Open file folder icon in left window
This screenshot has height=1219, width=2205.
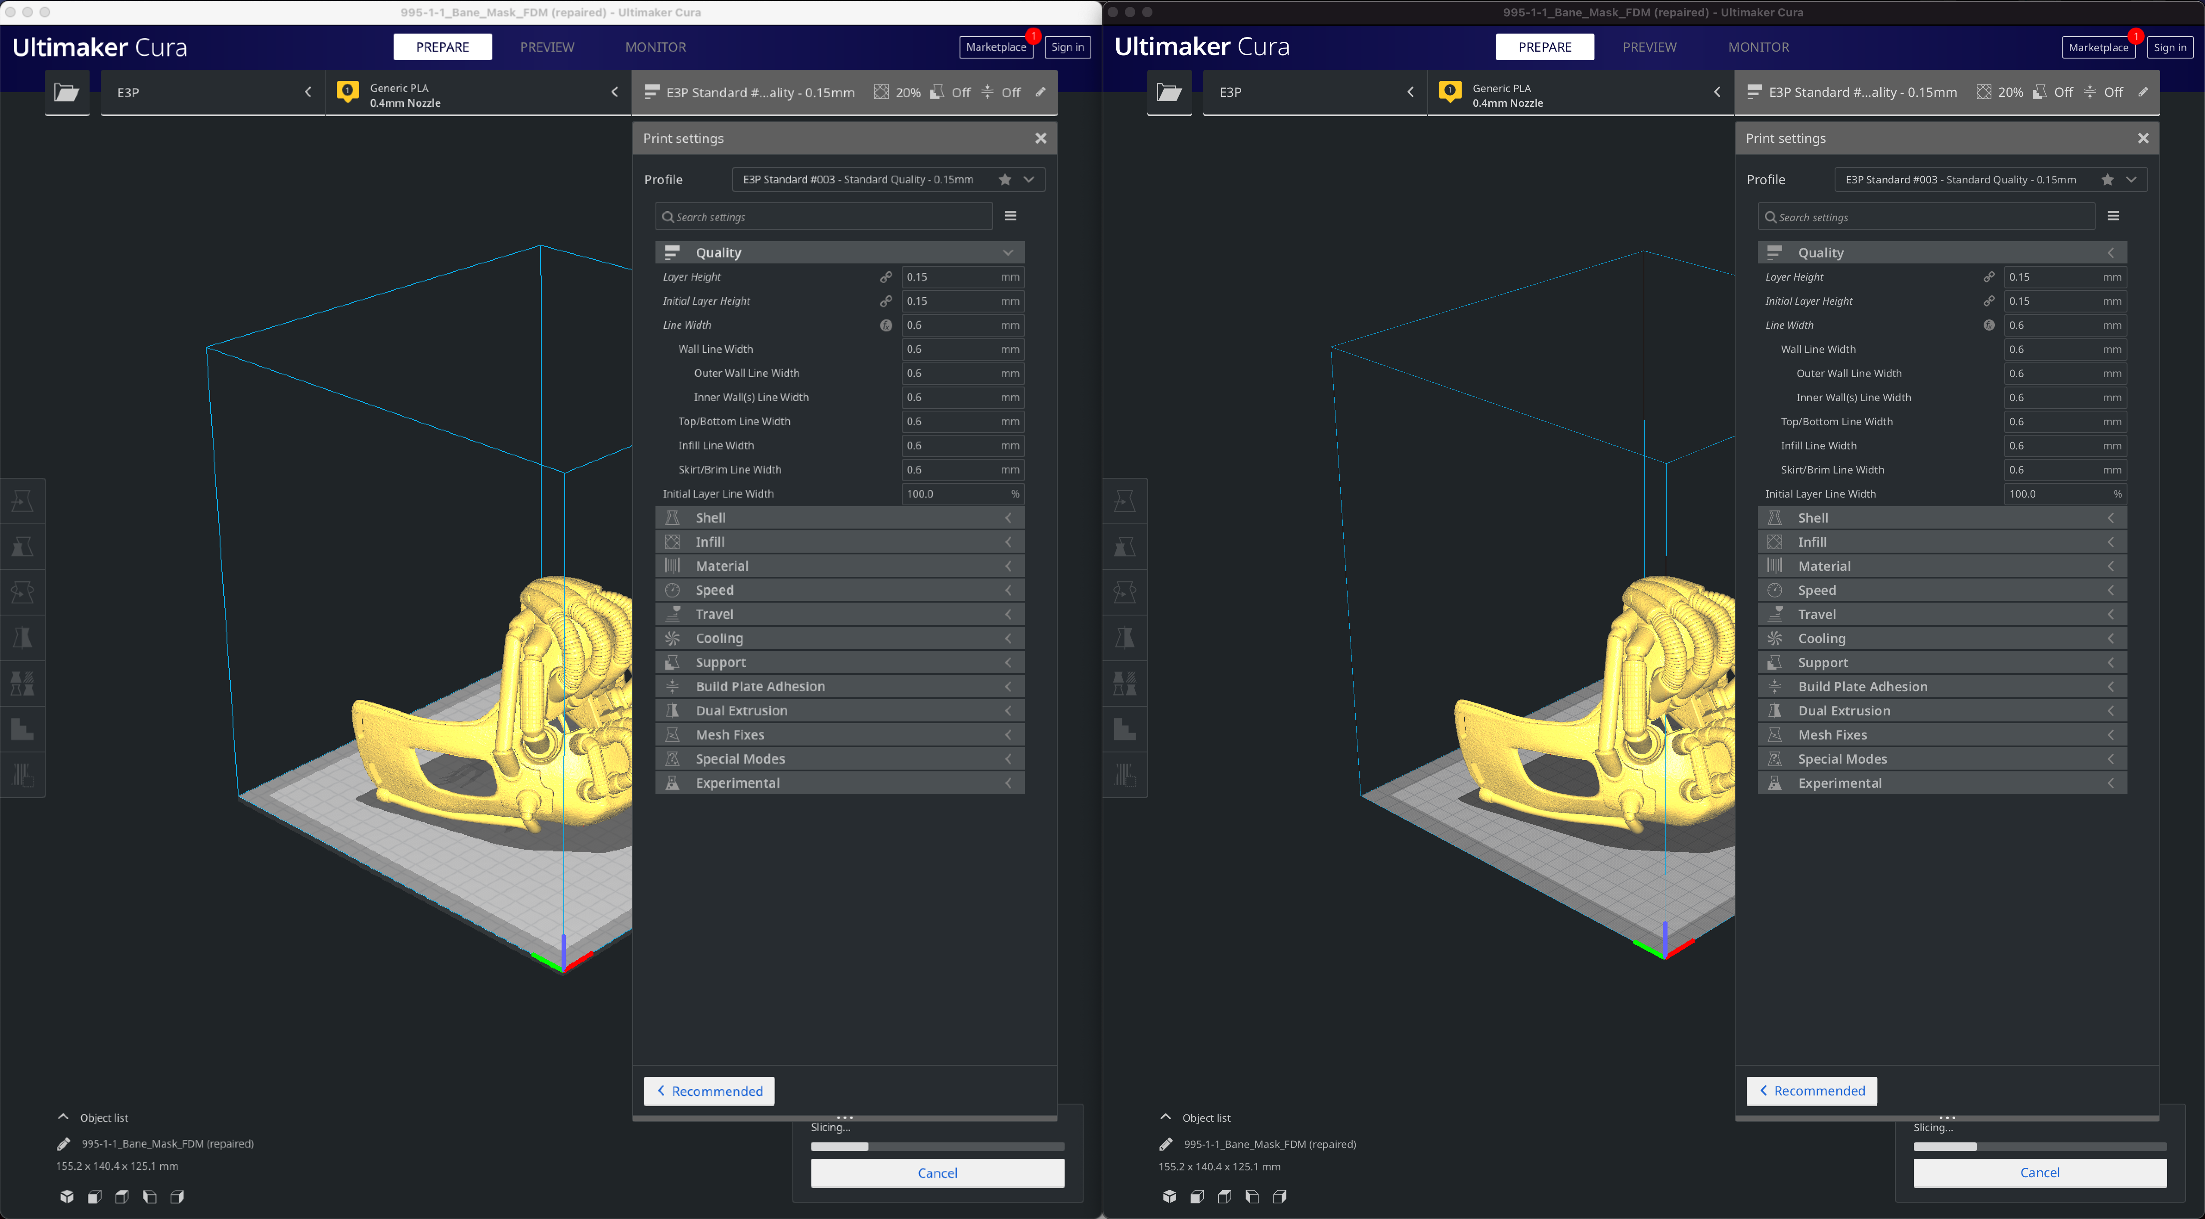[67, 93]
